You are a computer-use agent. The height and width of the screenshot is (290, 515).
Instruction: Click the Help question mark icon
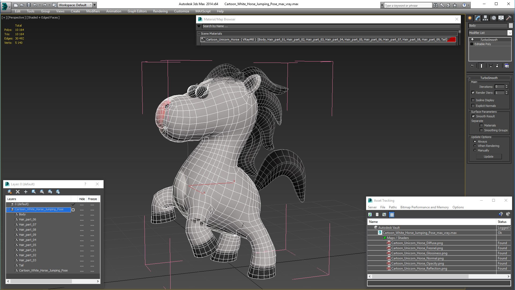(x=464, y=5)
